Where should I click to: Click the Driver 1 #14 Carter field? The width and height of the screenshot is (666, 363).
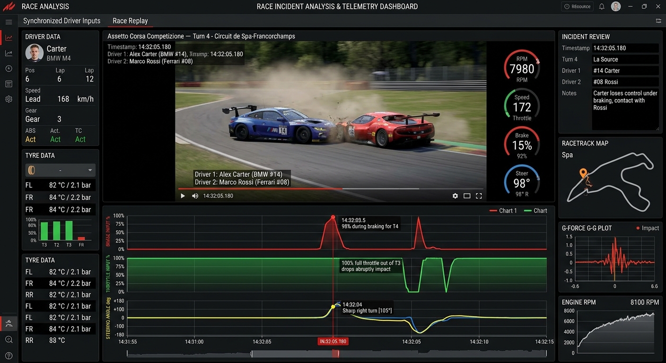tap(625, 71)
